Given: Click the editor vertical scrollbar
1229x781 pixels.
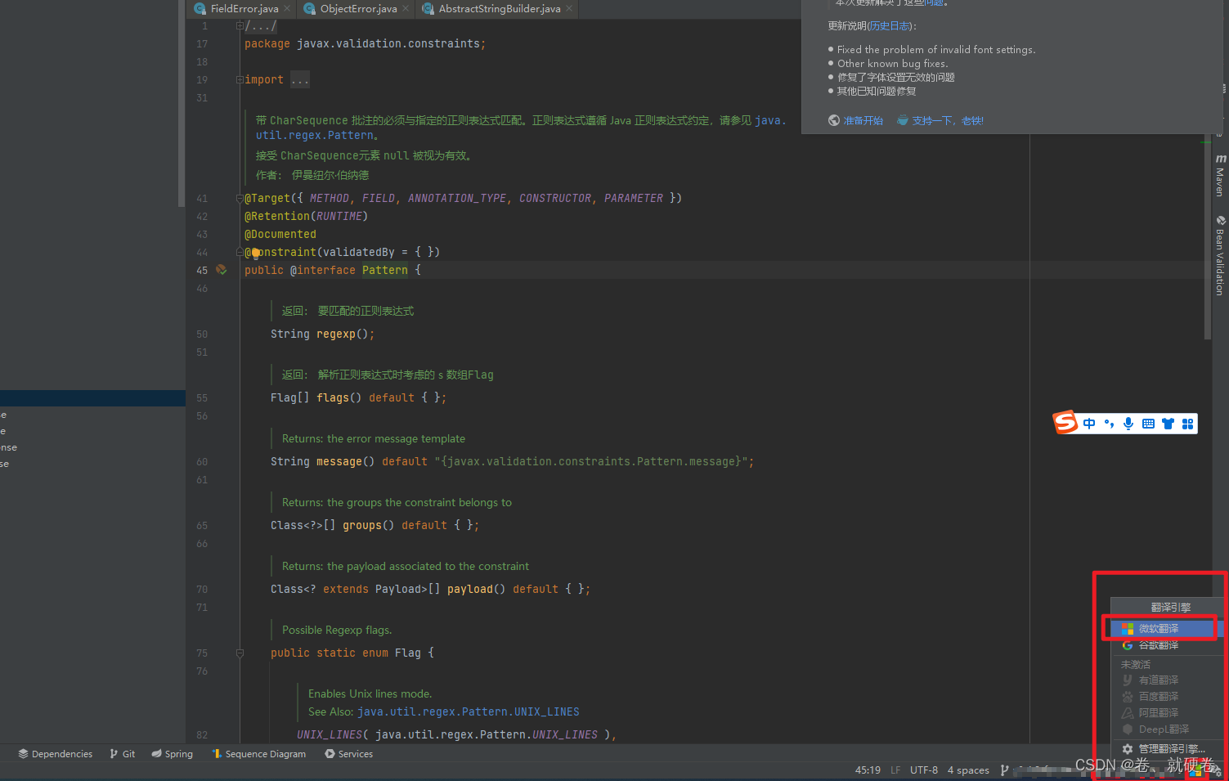Looking at the screenshot, I should 1208,237.
